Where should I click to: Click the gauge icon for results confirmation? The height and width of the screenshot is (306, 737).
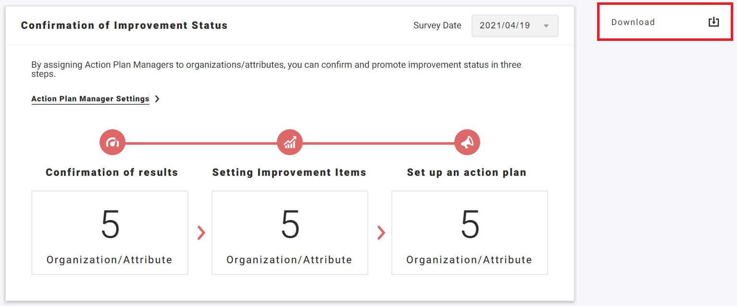point(112,143)
